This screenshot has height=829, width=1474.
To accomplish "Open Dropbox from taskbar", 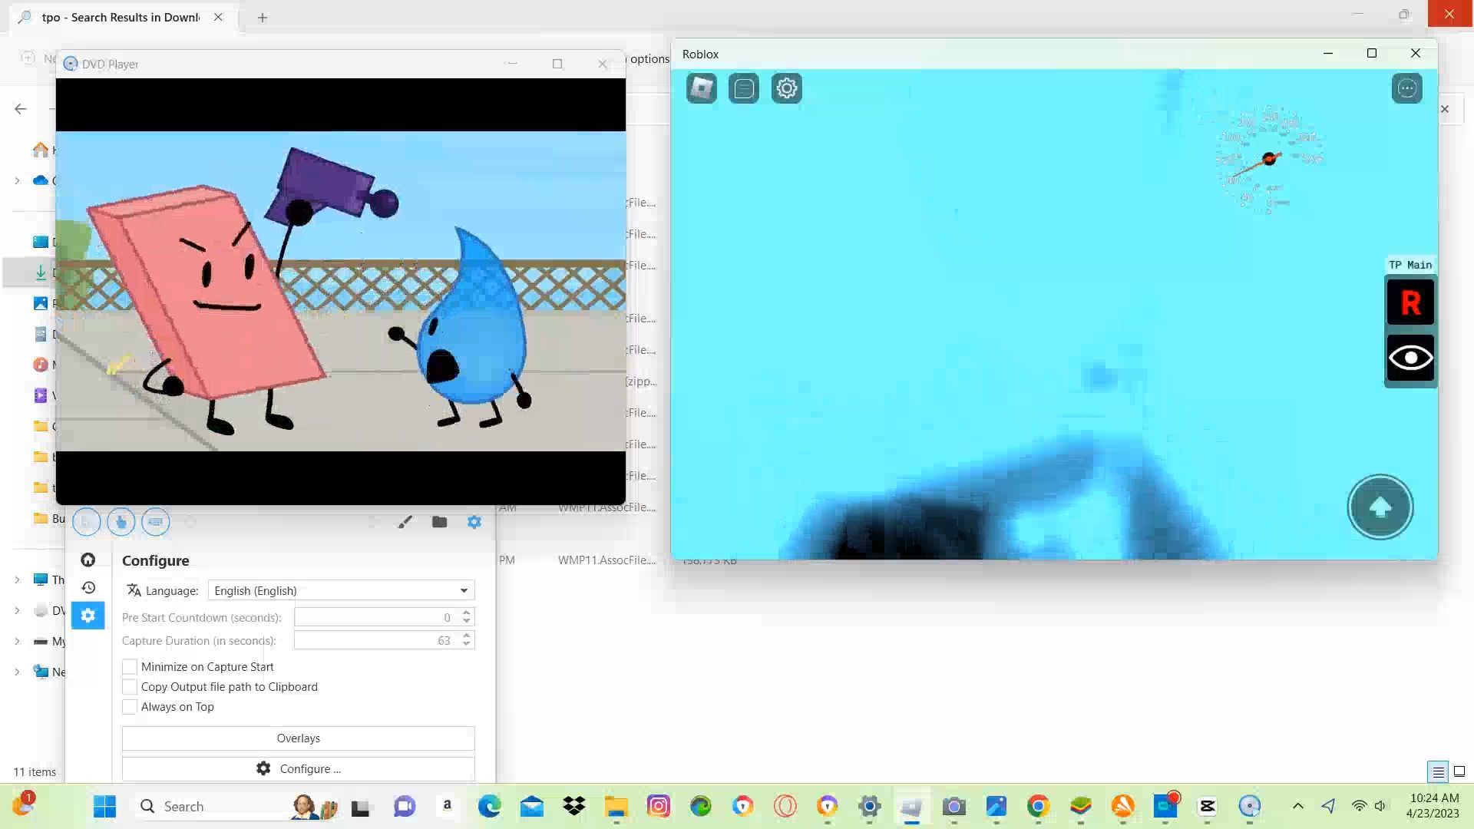I will click(573, 806).
